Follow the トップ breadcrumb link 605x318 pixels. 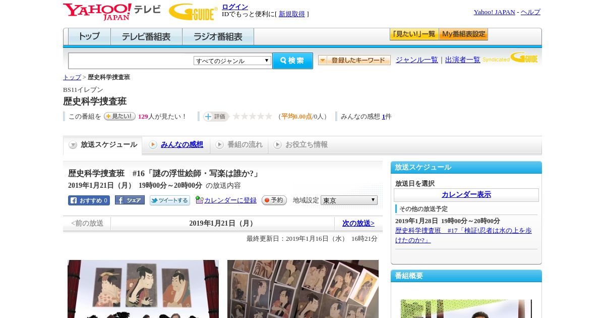point(72,77)
